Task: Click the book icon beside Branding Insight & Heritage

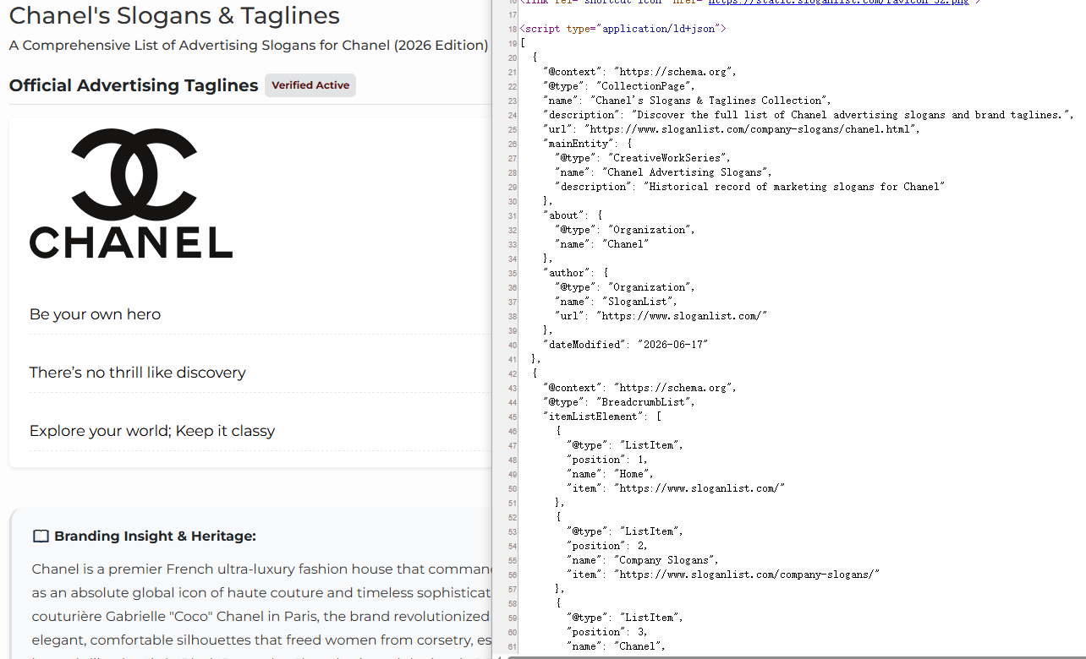Action: pos(41,536)
